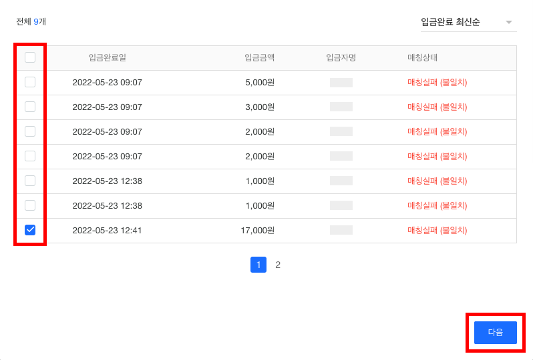Click 매칭실패 status in 17,000원 row
The width and height of the screenshot is (533, 360).
(x=437, y=230)
